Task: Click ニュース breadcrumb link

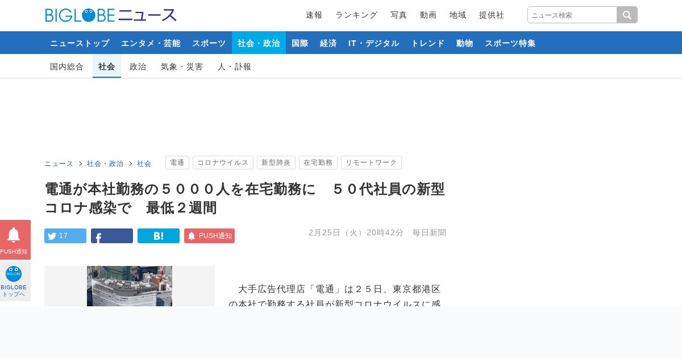Action: pyautogui.click(x=59, y=164)
